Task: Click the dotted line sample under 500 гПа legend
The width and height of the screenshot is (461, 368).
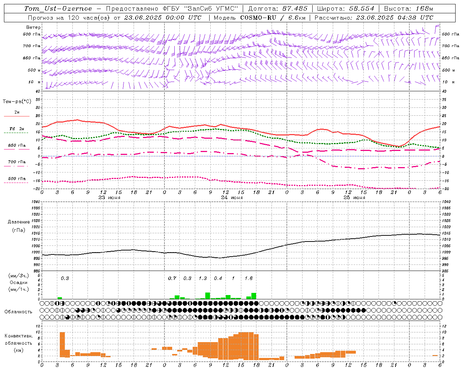Action: point(17,183)
